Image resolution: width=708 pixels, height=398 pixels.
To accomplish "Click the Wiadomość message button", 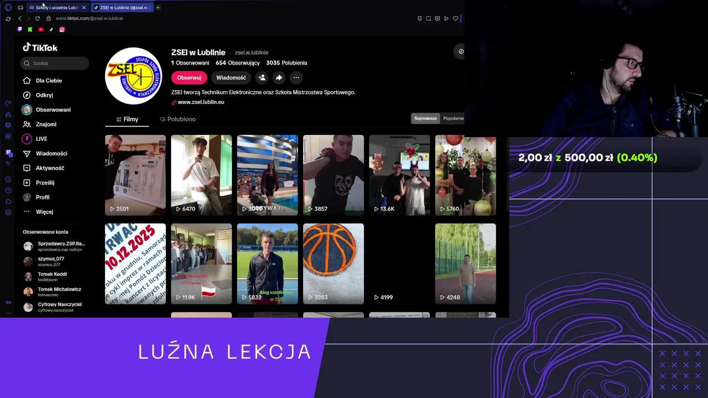I will tap(231, 78).
